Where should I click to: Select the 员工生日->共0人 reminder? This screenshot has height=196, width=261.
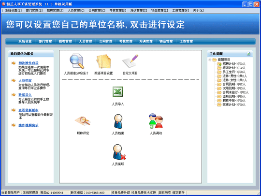pyautogui.click(x=234, y=72)
